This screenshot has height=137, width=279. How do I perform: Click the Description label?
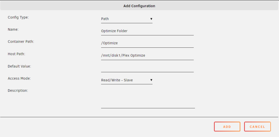pos(18,91)
